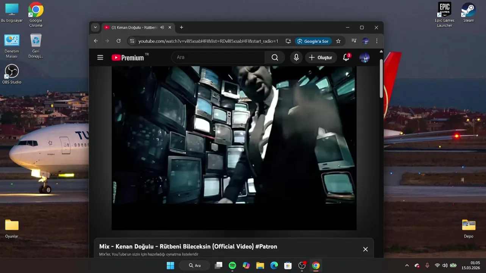486x273 pixels.
Task: Select the OBS Studio desktop shortcut
Action: (12, 74)
